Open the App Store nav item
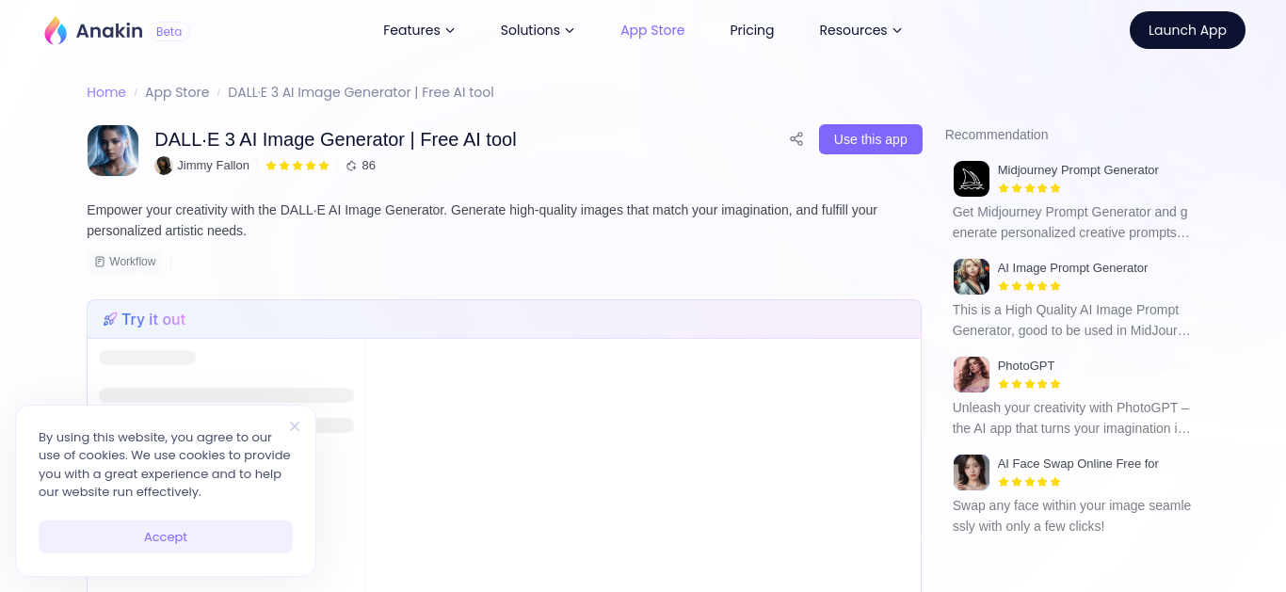This screenshot has height=592, width=1286. (x=652, y=30)
